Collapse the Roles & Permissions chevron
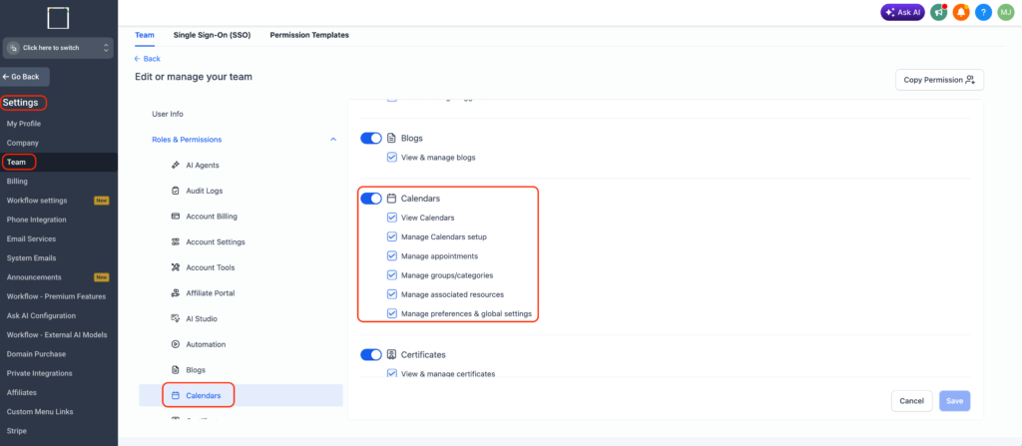The image size is (1022, 446). click(333, 140)
